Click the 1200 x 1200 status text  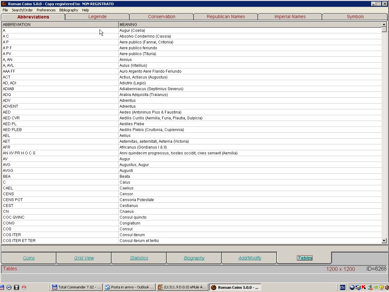(x=341, y=269)
